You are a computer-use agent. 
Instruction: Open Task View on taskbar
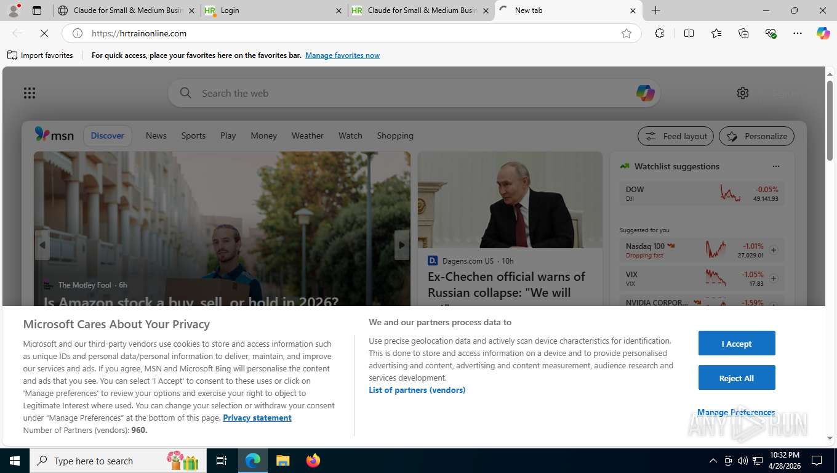(222, 461)
